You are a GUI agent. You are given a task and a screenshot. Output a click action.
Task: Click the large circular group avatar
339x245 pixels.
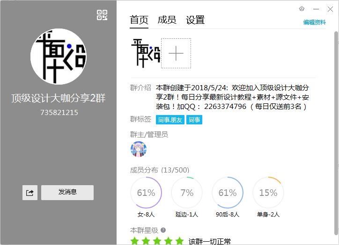tap(59, 57)
